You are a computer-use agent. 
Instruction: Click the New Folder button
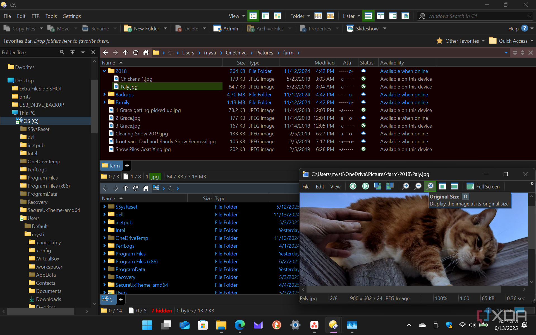[x=142, y=28]
